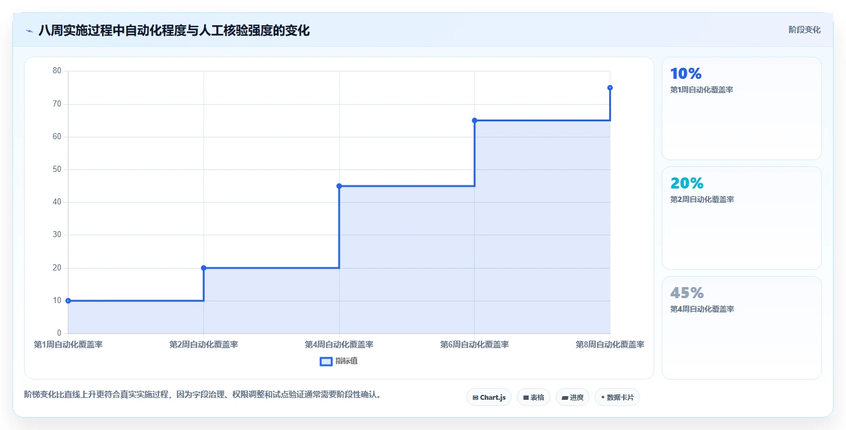The height and width of the screenshot is (430, 846).
Task: Click the 表格 tag button
Action: 533,397
